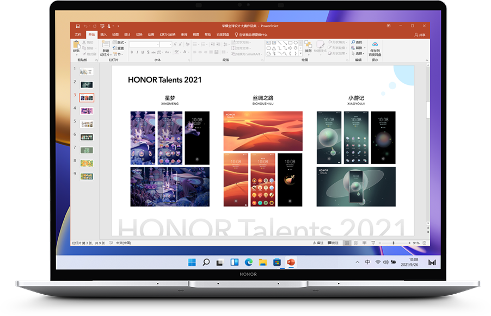Open the font name combo box

tap(144, 45)
